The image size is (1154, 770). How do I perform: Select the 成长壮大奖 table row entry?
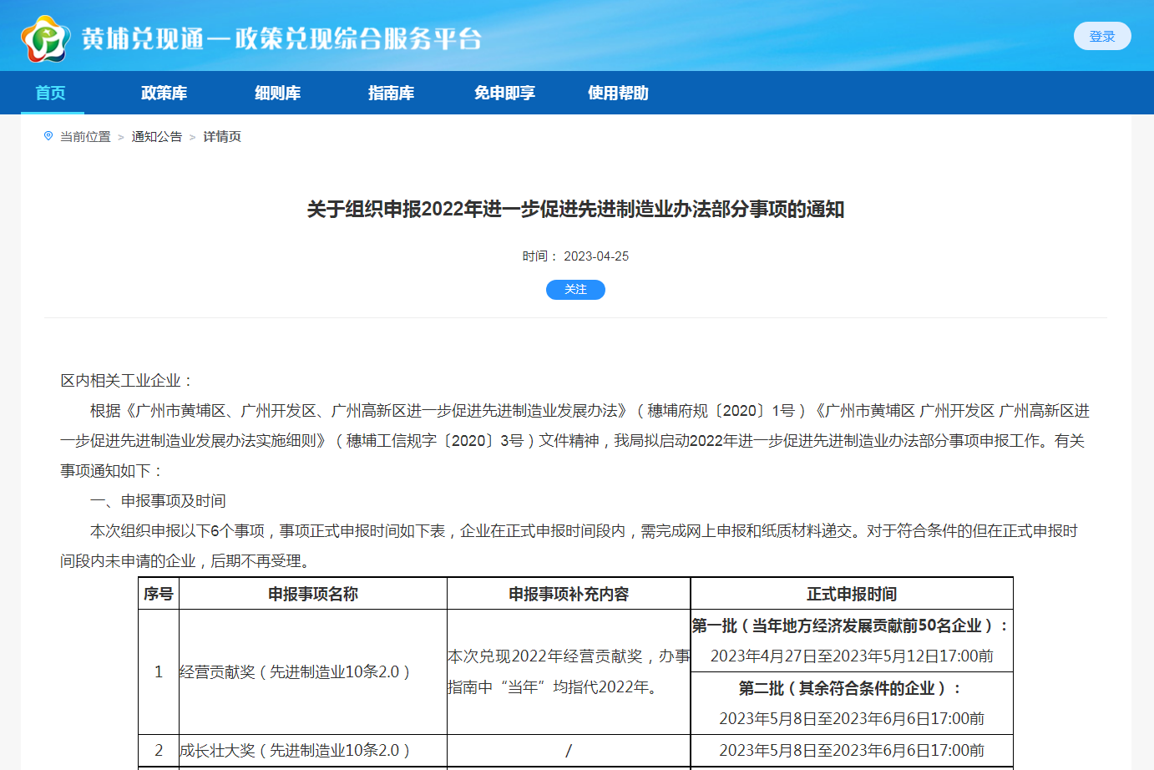tap(295, 751)
